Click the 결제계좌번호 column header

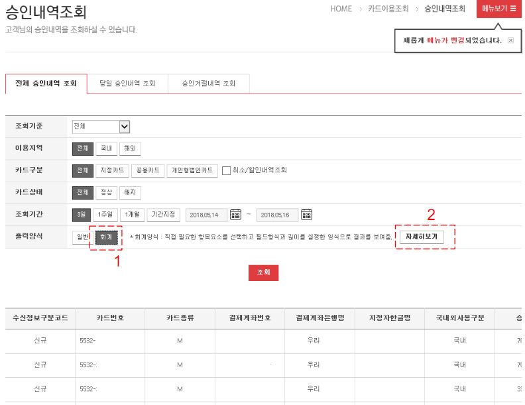pos(250,318)
